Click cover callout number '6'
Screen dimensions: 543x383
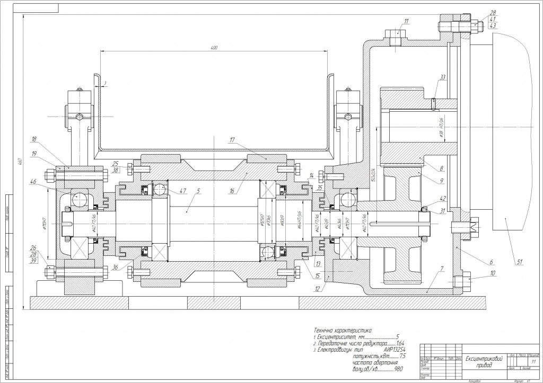(x=491, y=262)
